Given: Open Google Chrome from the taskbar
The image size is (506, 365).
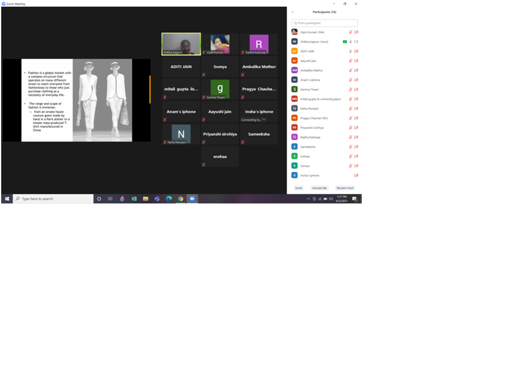Looking at the screenshot, I should (180, 199).
